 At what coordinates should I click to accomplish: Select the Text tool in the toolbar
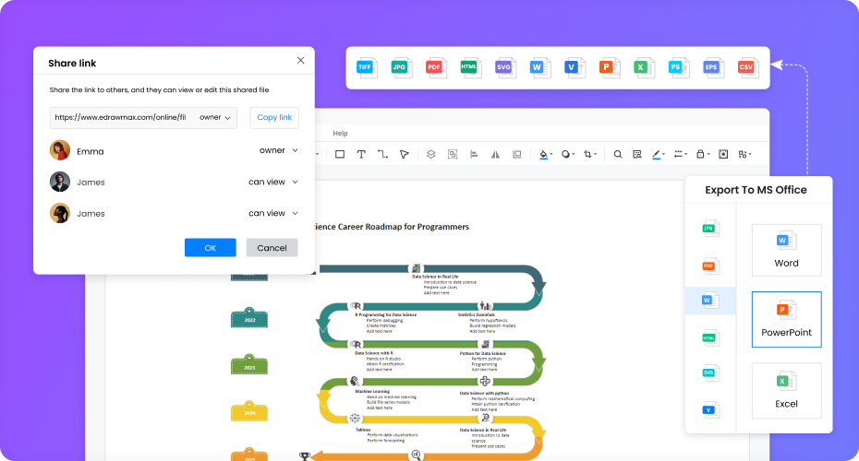pos(361,154)
